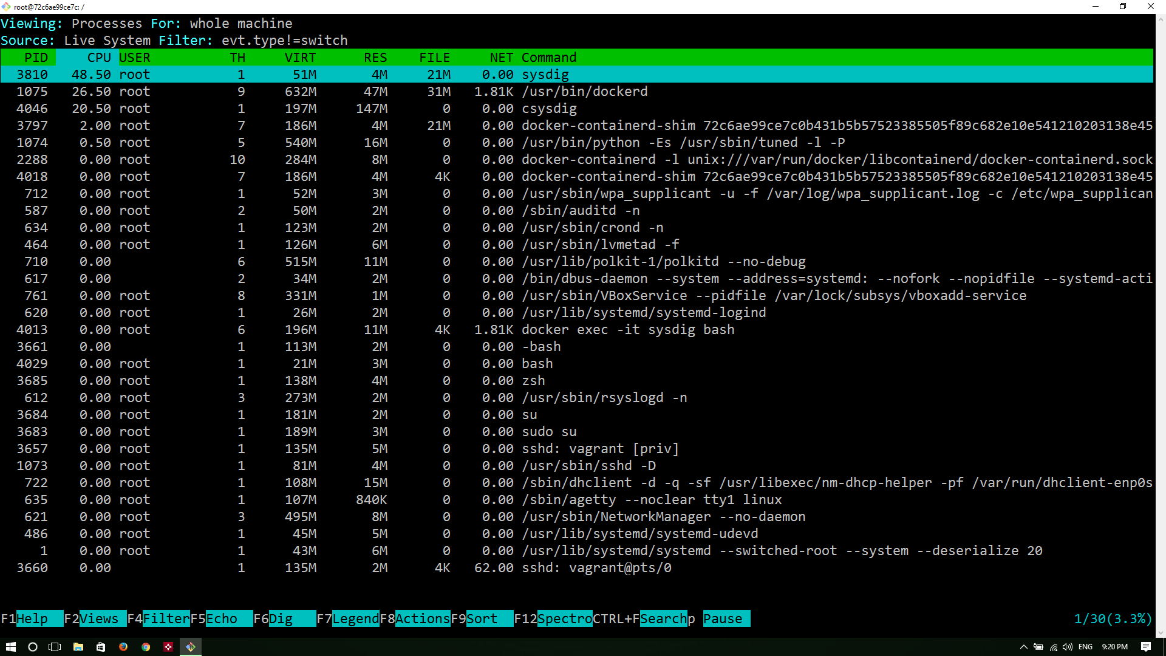Viewport: 1166px width, 656px height.
Task: Click the Sort function key button
Action: 490,618
